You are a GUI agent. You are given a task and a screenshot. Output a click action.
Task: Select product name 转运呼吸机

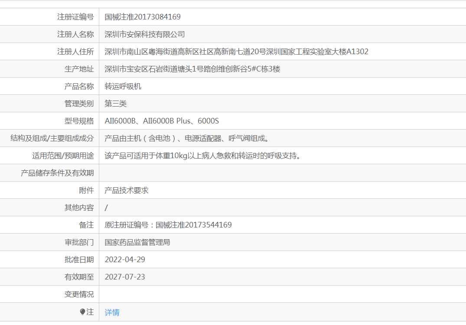[123, 86]
